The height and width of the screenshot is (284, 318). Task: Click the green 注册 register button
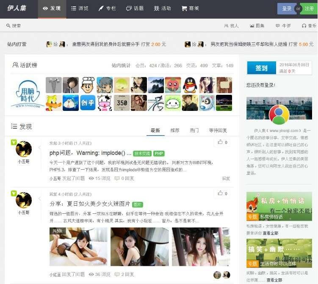[x=309, y=8]
